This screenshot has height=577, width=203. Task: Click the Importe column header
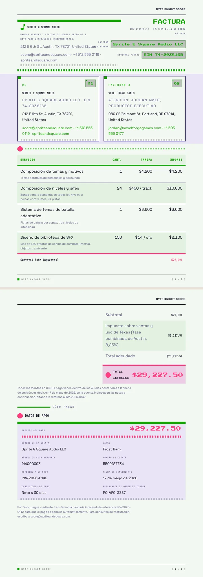tap(176, 160)
